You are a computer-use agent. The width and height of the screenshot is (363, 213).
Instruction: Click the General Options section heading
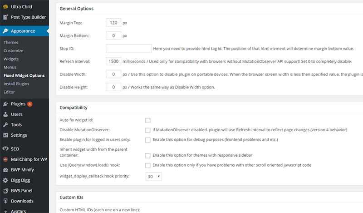(x=77, y=9)
